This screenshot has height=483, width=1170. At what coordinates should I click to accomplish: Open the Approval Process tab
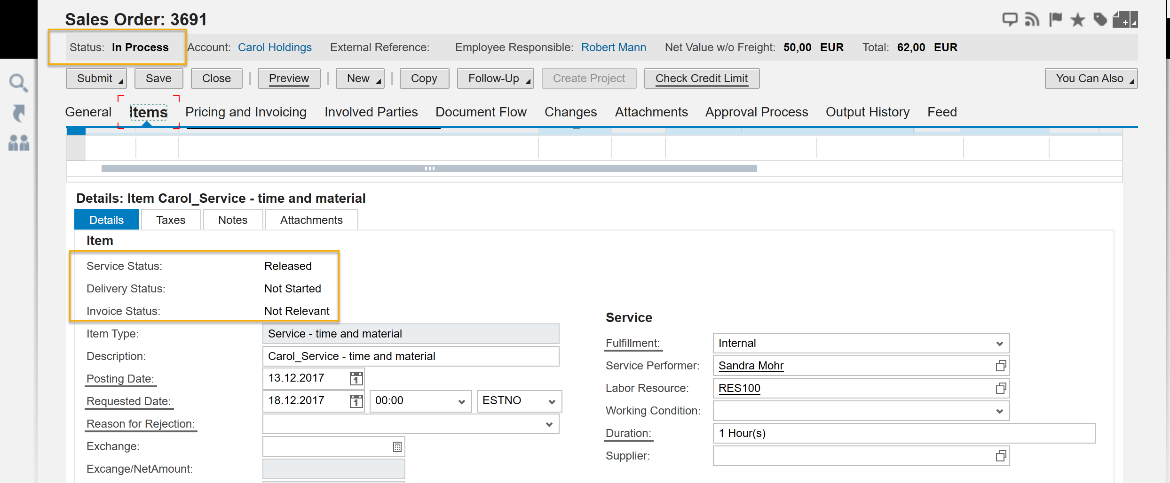757,112
